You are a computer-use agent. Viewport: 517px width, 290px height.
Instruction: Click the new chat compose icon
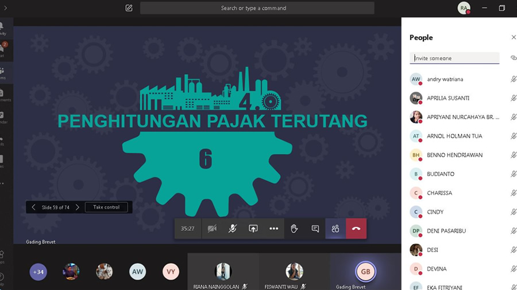pyautogui.click(x=129, y=8)
